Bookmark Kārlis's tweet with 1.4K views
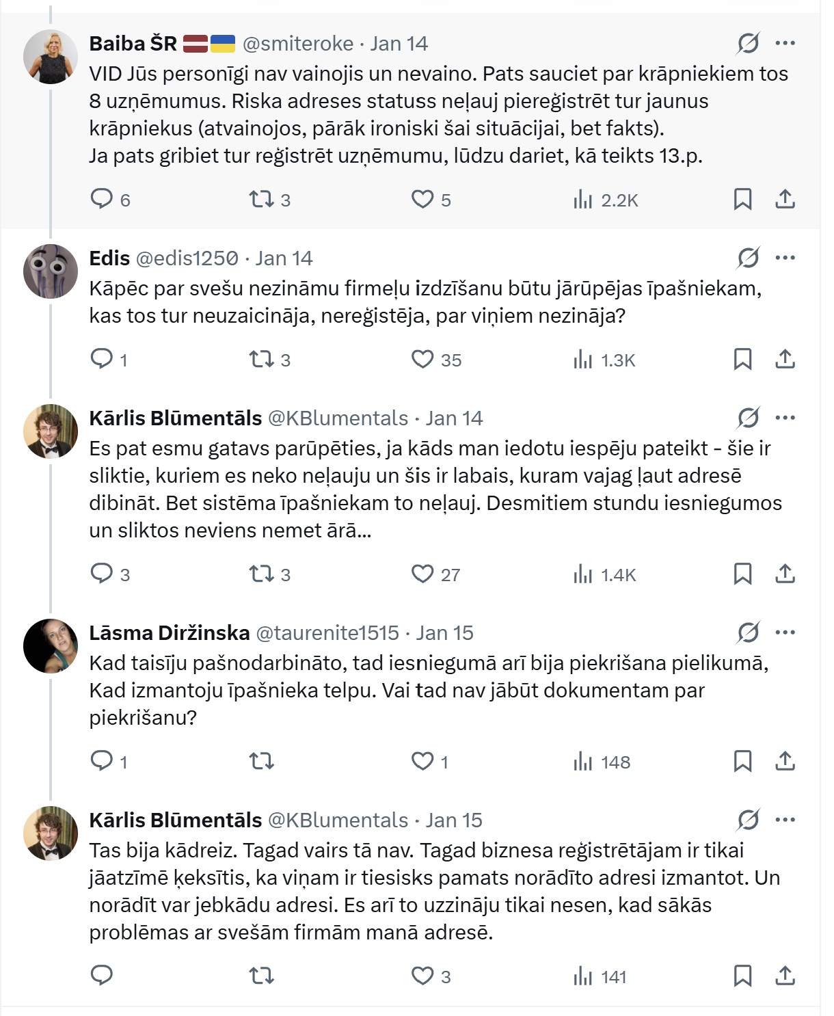 742,574
